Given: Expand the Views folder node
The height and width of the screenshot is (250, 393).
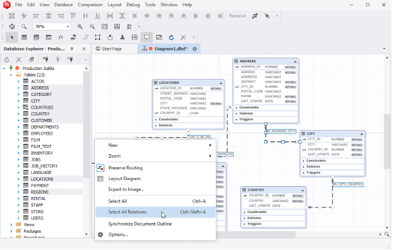Looking at the screenshot, I should coord(11,224).
